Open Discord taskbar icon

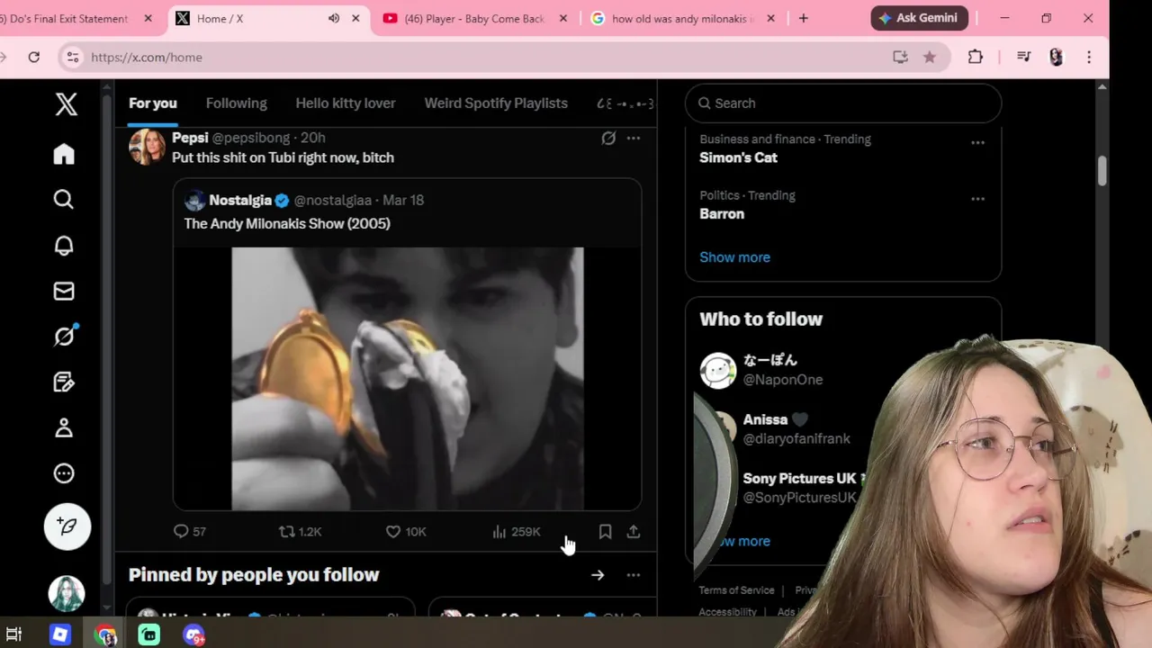[x=193, y=635]
